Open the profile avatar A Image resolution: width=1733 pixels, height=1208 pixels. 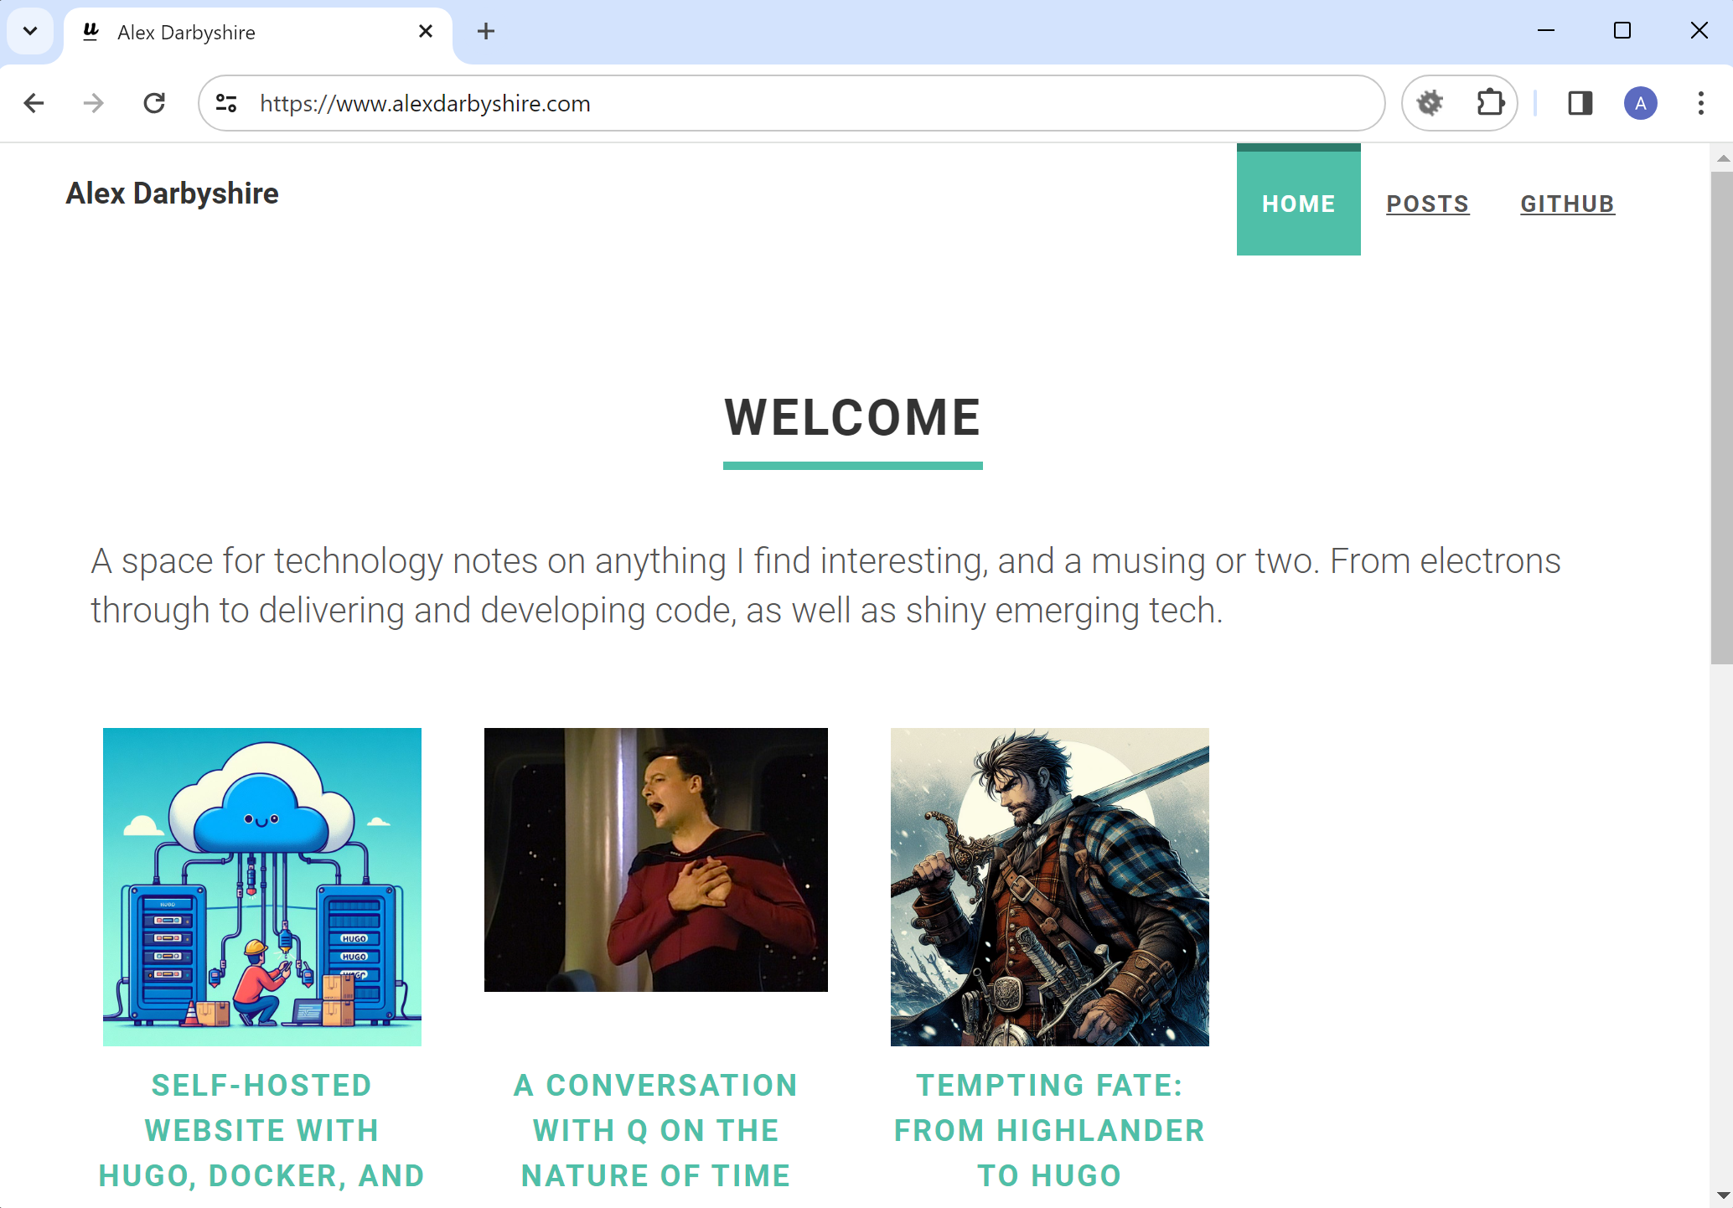pos(1640,103)
